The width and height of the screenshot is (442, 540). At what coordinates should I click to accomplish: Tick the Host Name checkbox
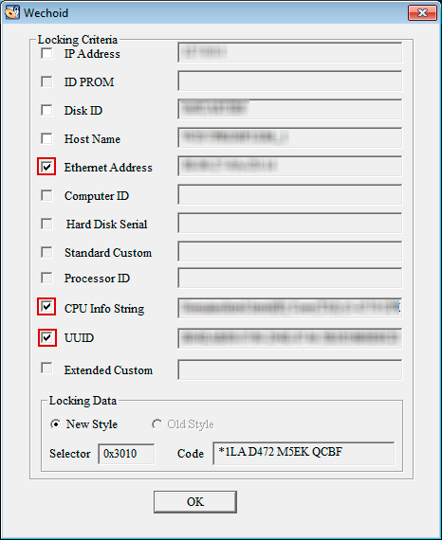pyautogui.click(x=46, y=138)
